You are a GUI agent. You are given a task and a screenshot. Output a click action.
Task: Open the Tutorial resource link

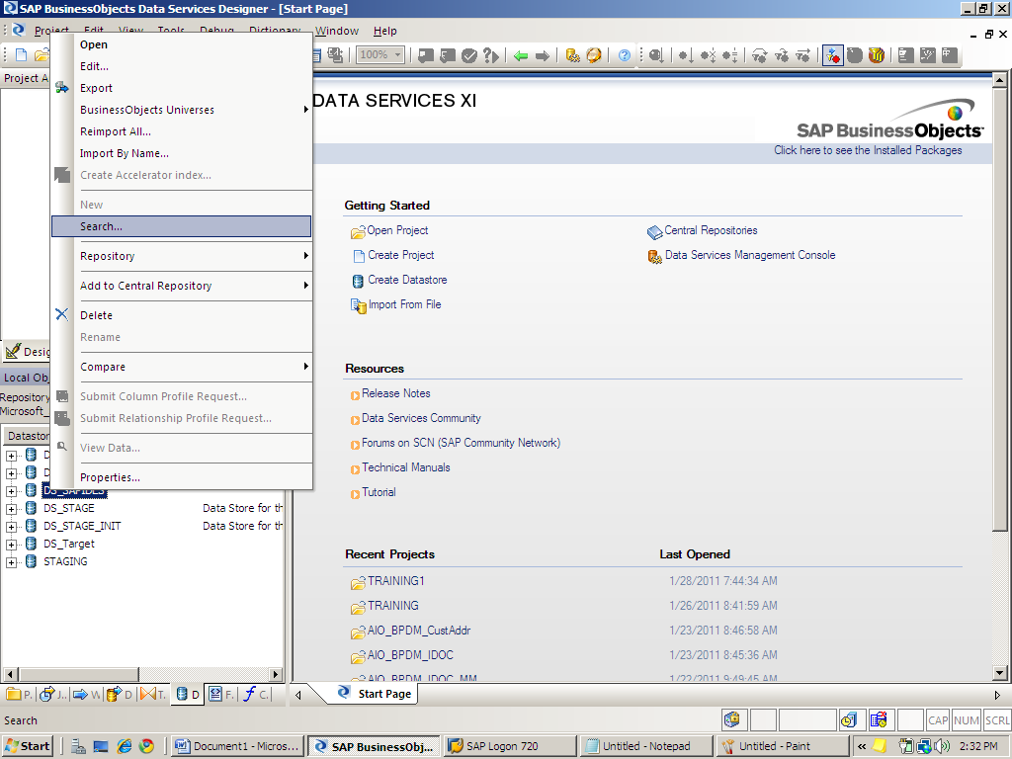click(x=379, y=492)
